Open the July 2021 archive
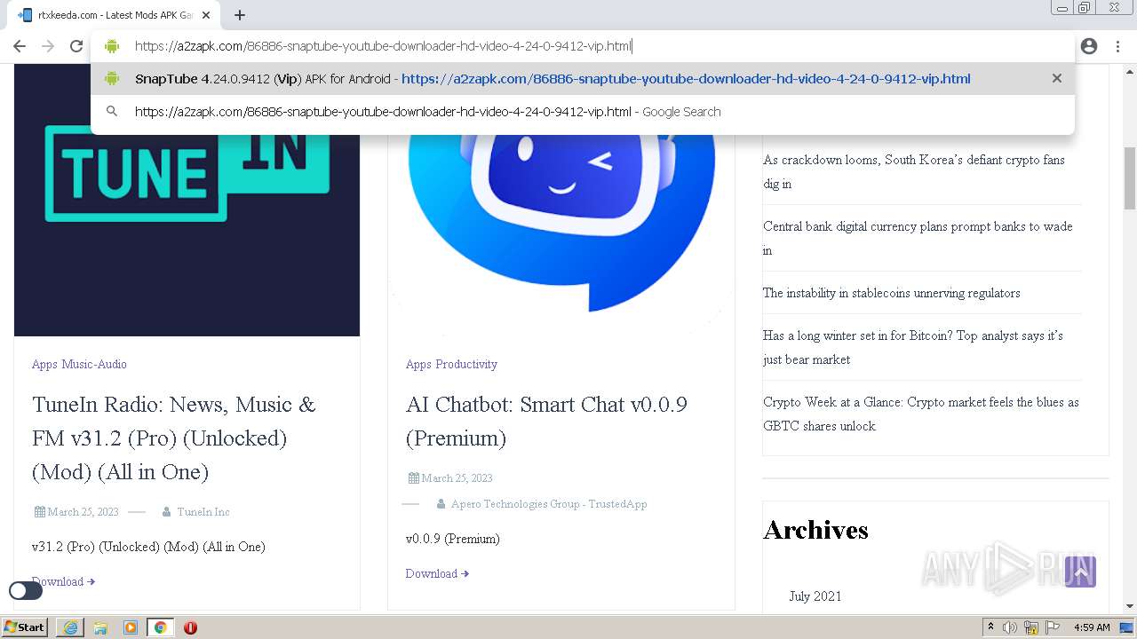Image resolution: width=1137 pixels, height=639 pixels. tap(815, 596)
